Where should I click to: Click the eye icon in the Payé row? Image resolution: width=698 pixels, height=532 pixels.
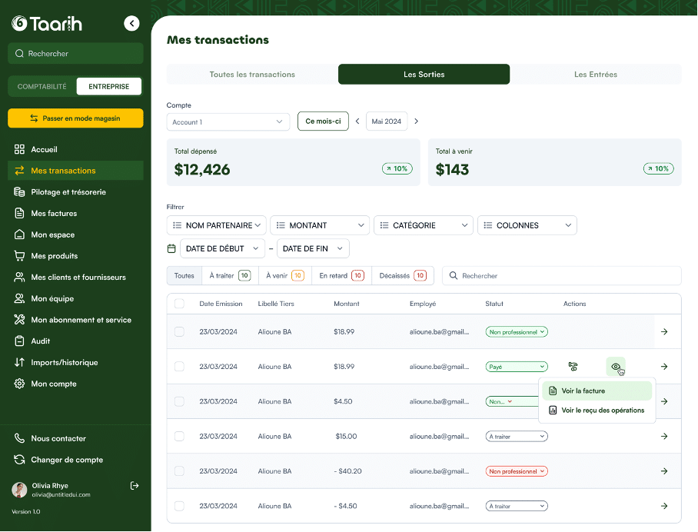click(x=616, y=367)
